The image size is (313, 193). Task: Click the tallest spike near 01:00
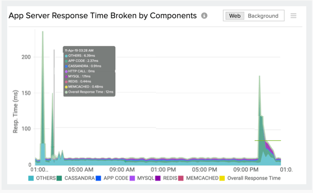pyautogui.click(x=43, y=32)
